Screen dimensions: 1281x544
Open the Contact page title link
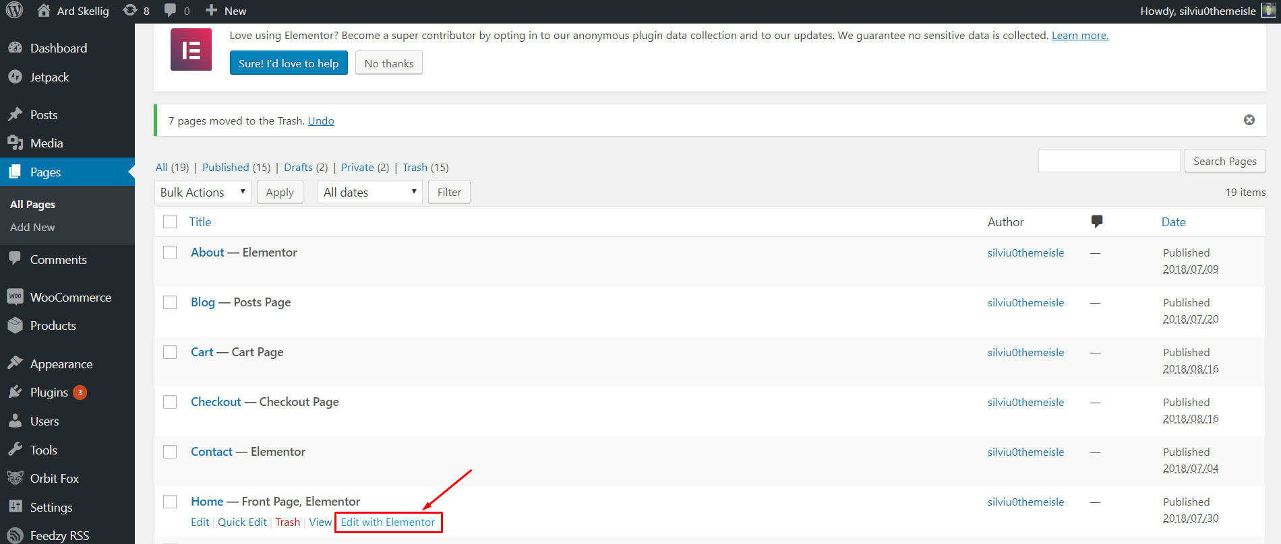[212, 452]
